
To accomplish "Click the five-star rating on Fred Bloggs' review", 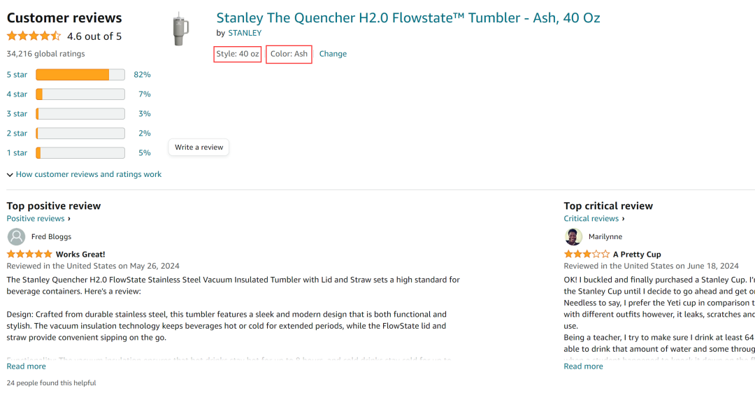I will pos(29,255).
